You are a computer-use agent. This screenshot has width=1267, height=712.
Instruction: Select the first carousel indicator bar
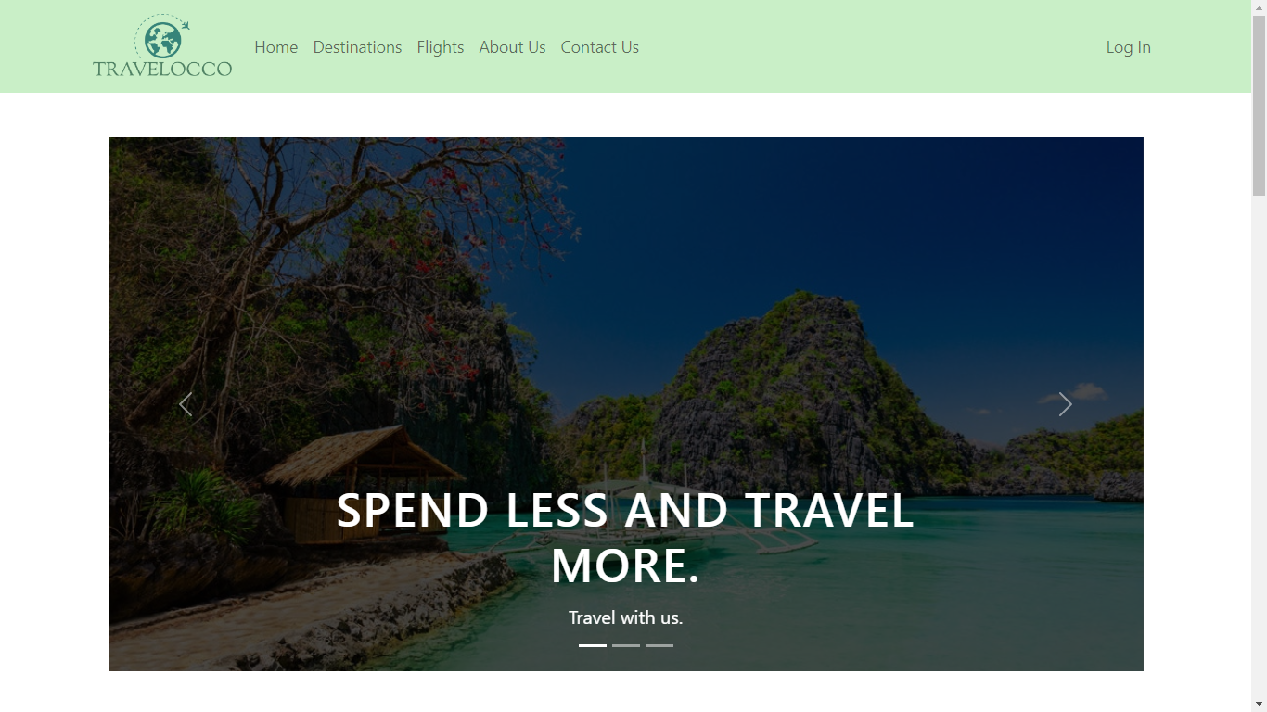point(593,645)
